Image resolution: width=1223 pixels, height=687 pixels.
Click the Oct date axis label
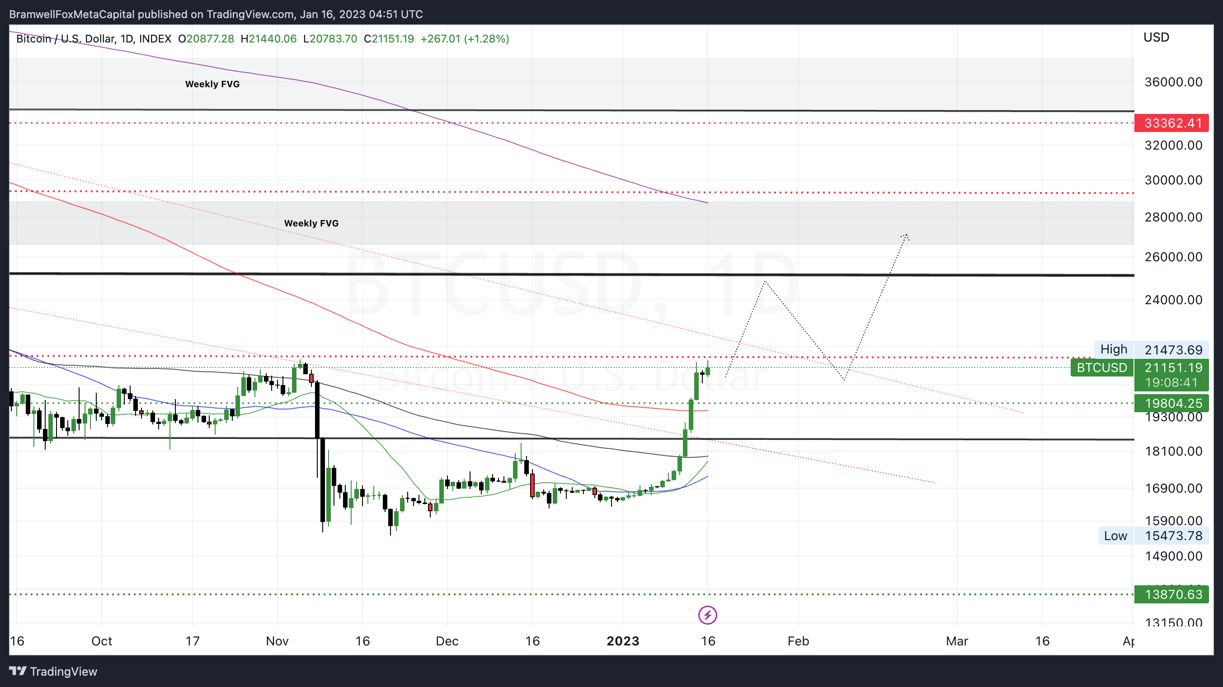click(102, 641)
